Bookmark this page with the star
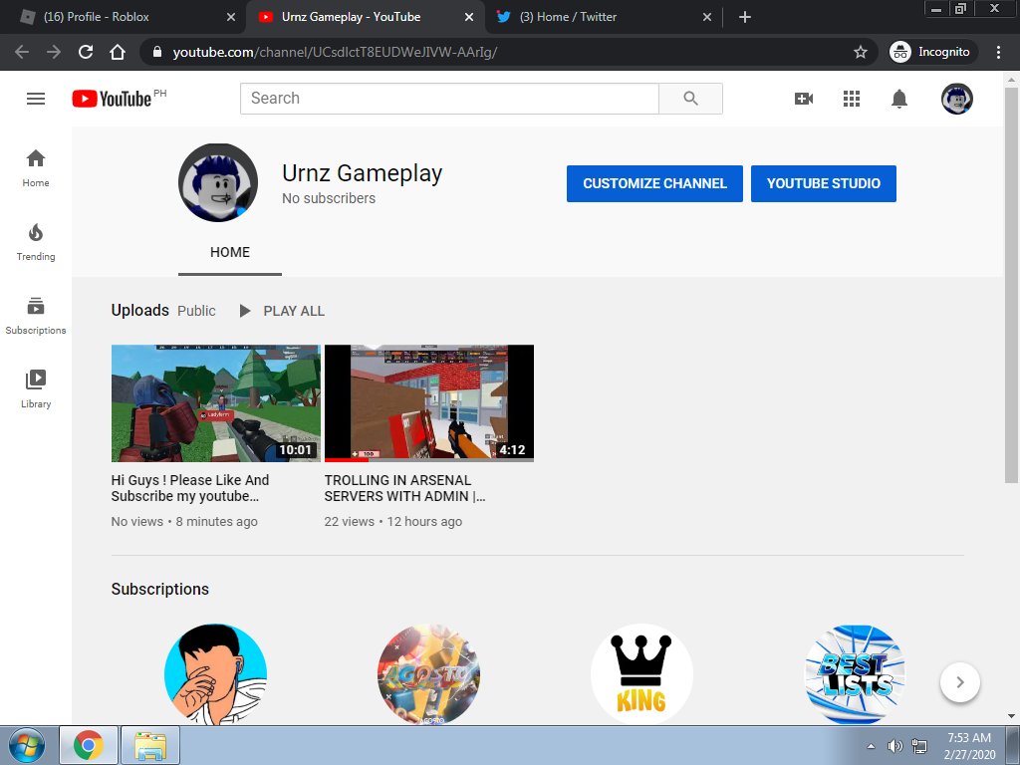The height and width of the screenshot is (765, 1020). click(x=860, y=52)
